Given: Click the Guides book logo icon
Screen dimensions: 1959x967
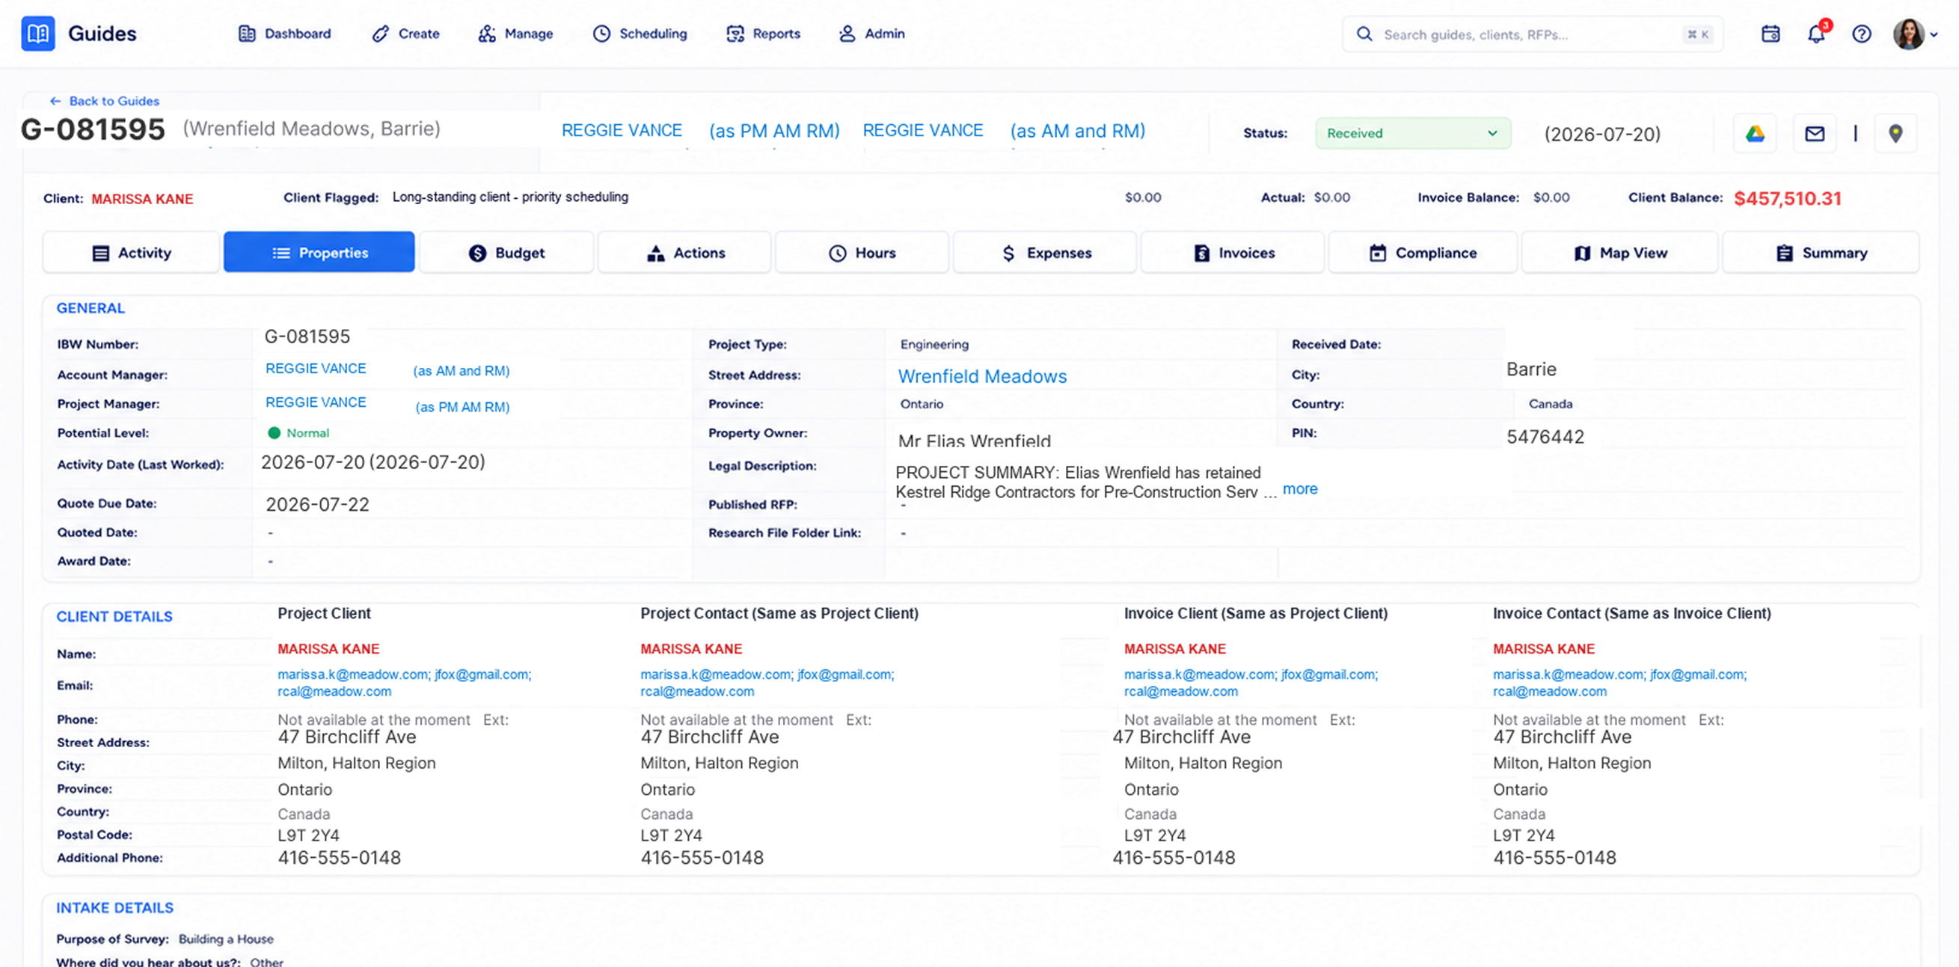Looking at the screenshot, I should coord(38,34).
